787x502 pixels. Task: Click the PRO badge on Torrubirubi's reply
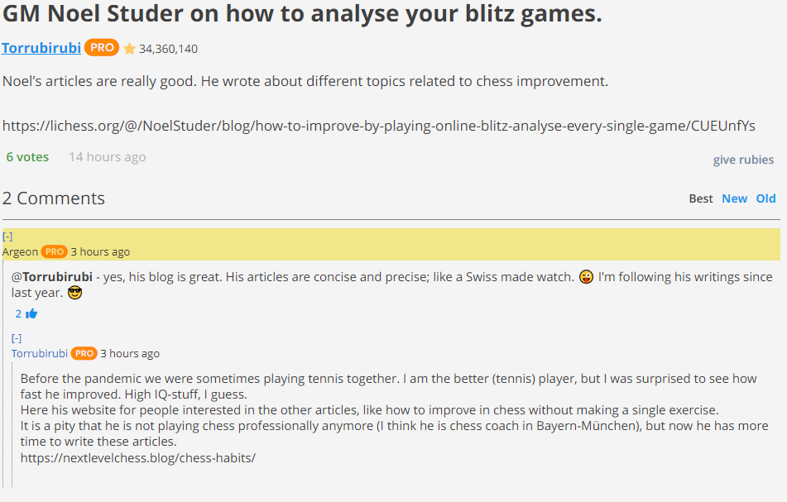84,353
